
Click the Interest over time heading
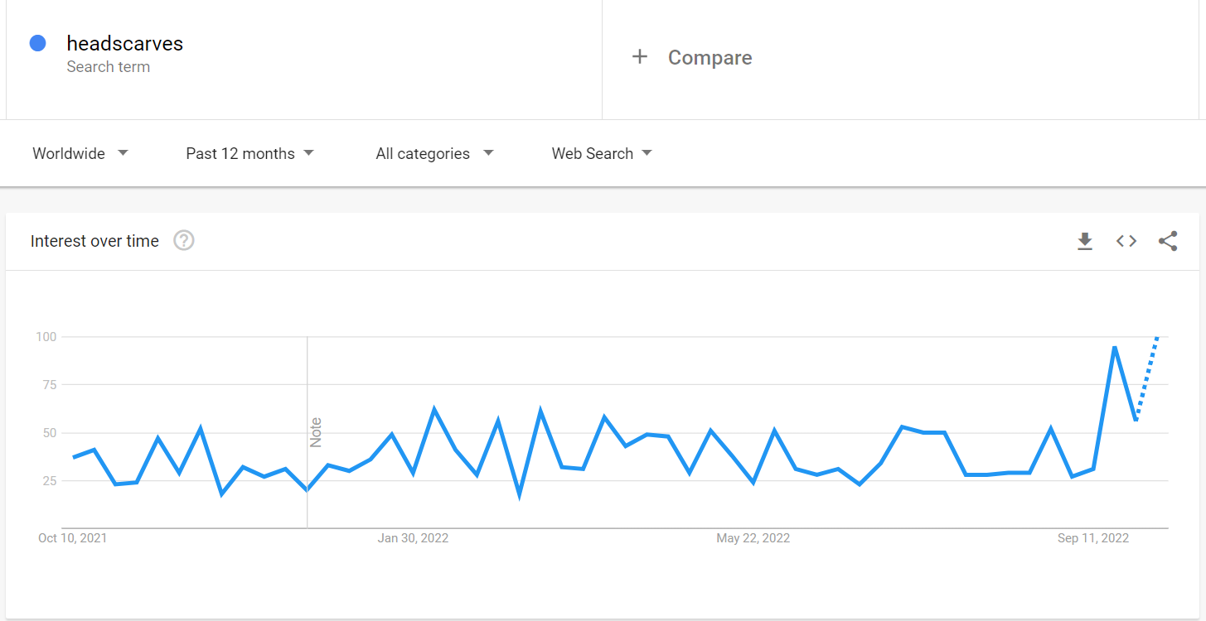tap(94, 241)
